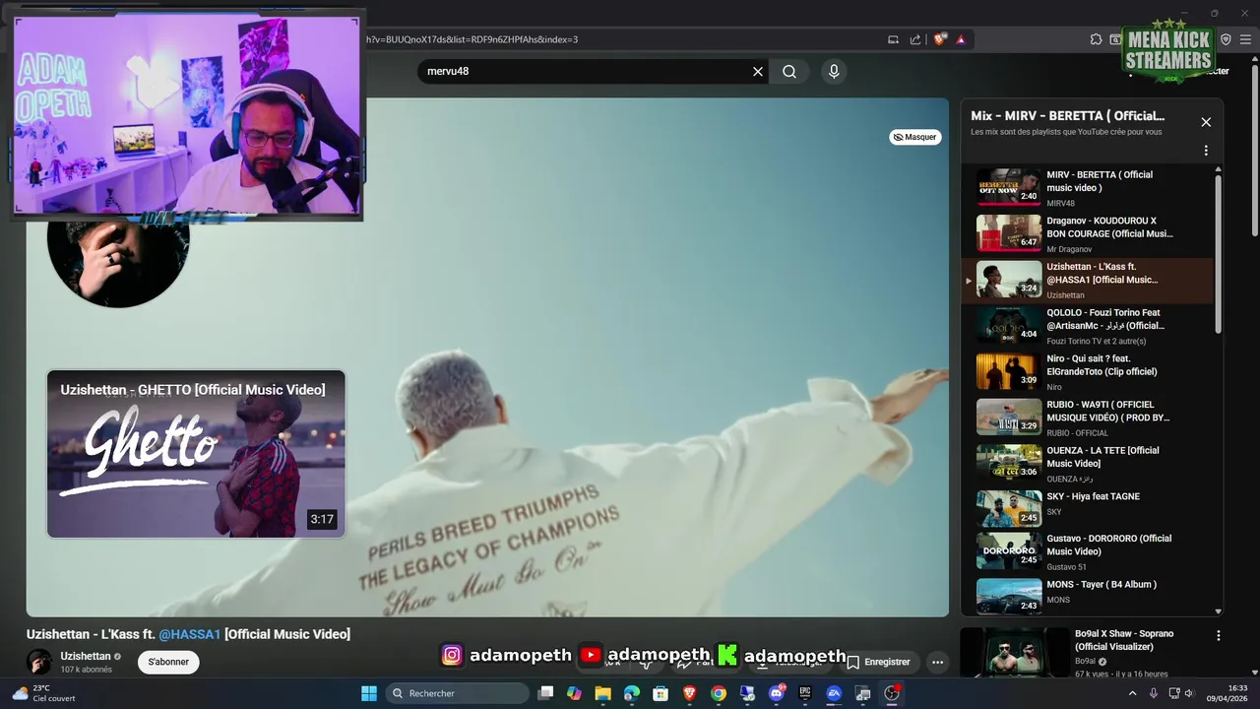Open Microsoft Edge from the taskbar
Image resolution: width=1260 pixels, height=709 pixels.
[x=632, y=693]
